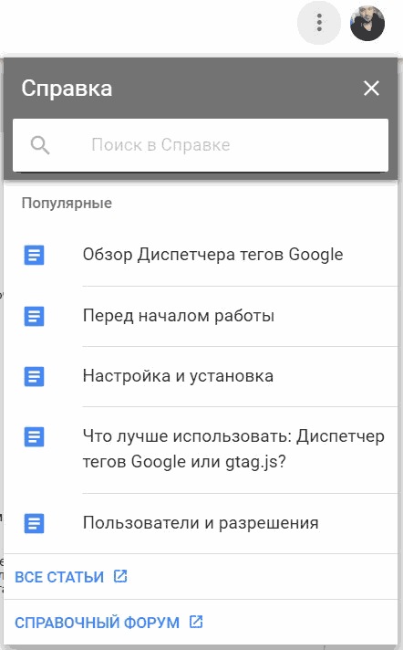Click the Популярные section heading
The width and height of the screenshot is (403, 650).
pos(67,203)
